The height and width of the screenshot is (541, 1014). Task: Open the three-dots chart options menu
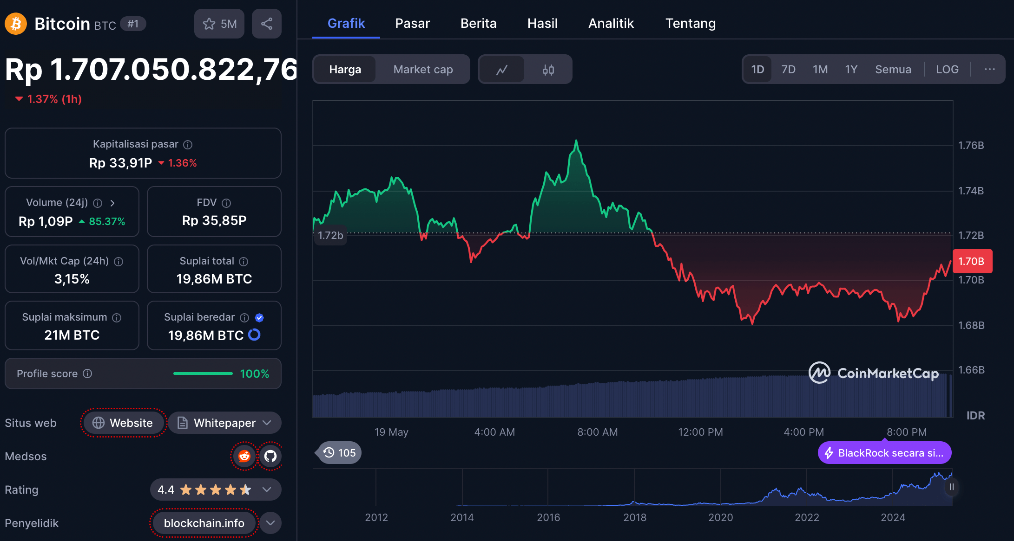[x=989, y=70]
